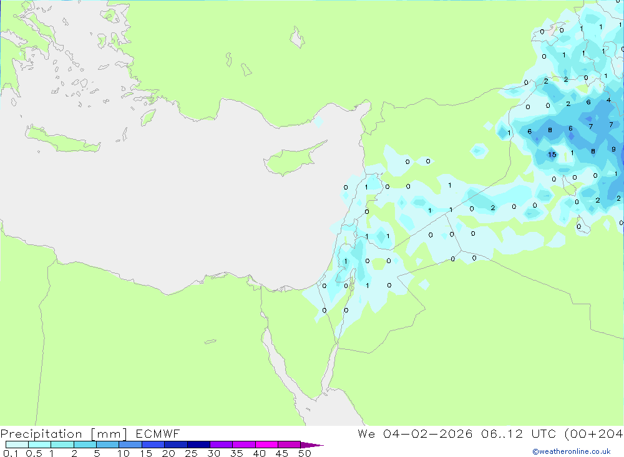Select the 35–40 mm violet legend swatch
This screenshot has height=457, width=624.
click(x=243, y=445)
